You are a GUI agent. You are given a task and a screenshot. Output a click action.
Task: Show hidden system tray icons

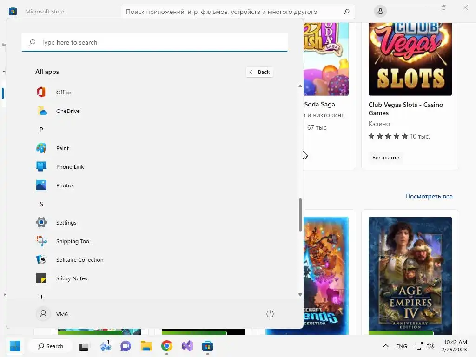[x=385, y=346]
